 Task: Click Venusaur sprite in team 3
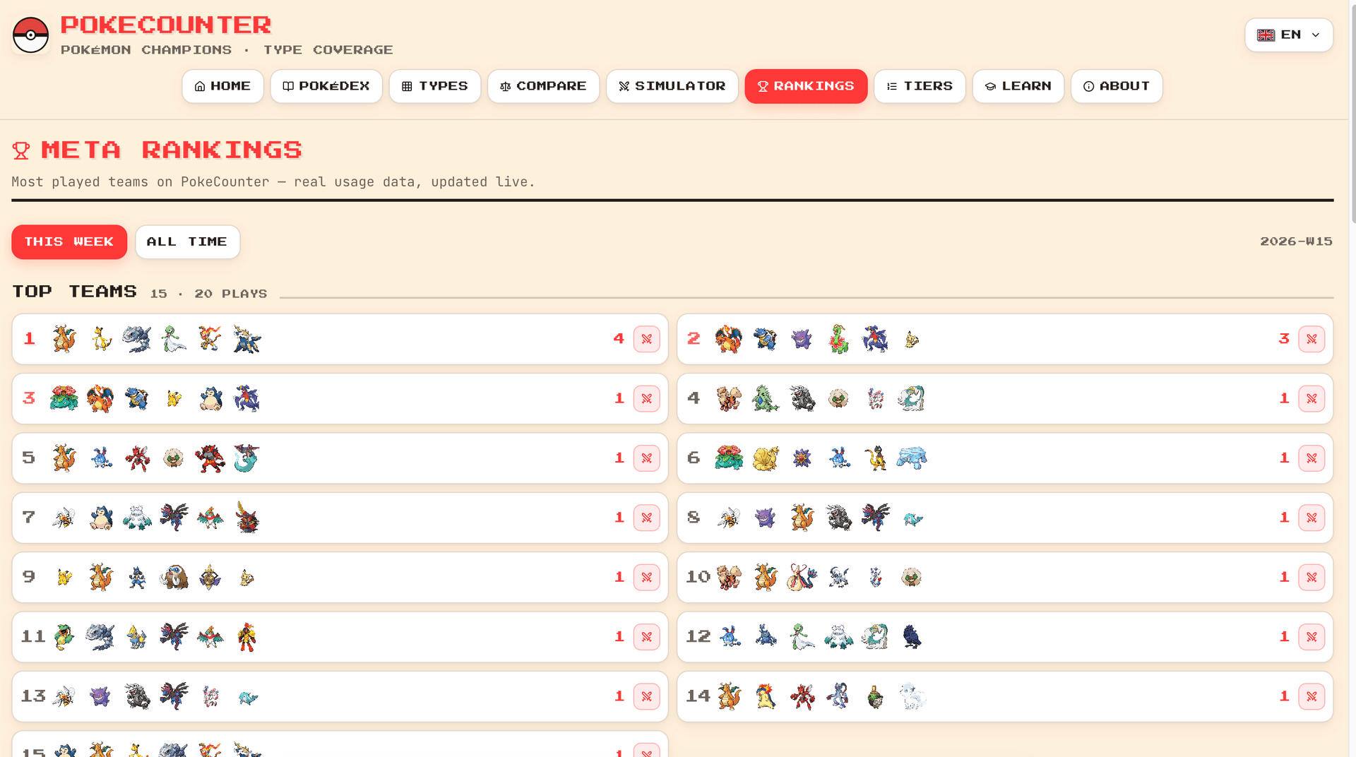click(64, 398)
